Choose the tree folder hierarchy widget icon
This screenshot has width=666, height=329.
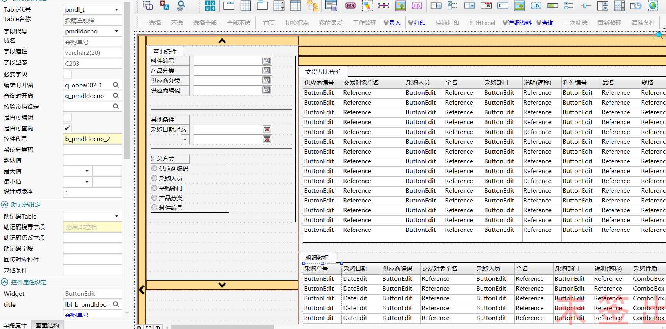(312, 5)
